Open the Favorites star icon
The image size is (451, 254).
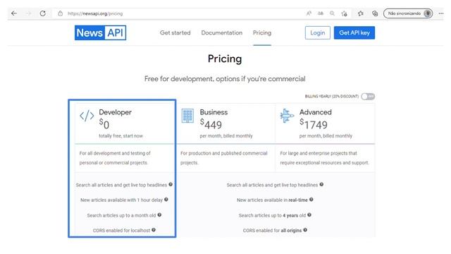(361, 13)
